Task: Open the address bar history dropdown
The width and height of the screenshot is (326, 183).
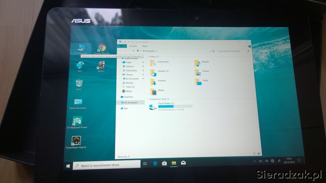Action: [x=211, y=51]
